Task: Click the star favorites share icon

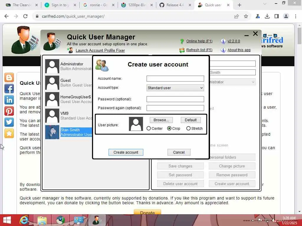Action: click(x=9, y=133)
